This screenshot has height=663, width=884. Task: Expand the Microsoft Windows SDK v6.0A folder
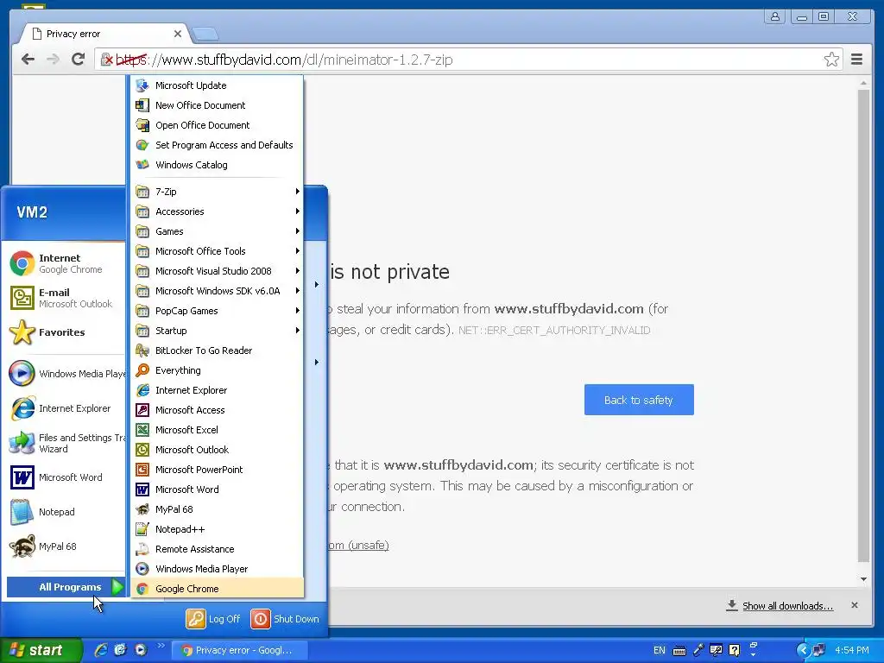pos(218,291)
